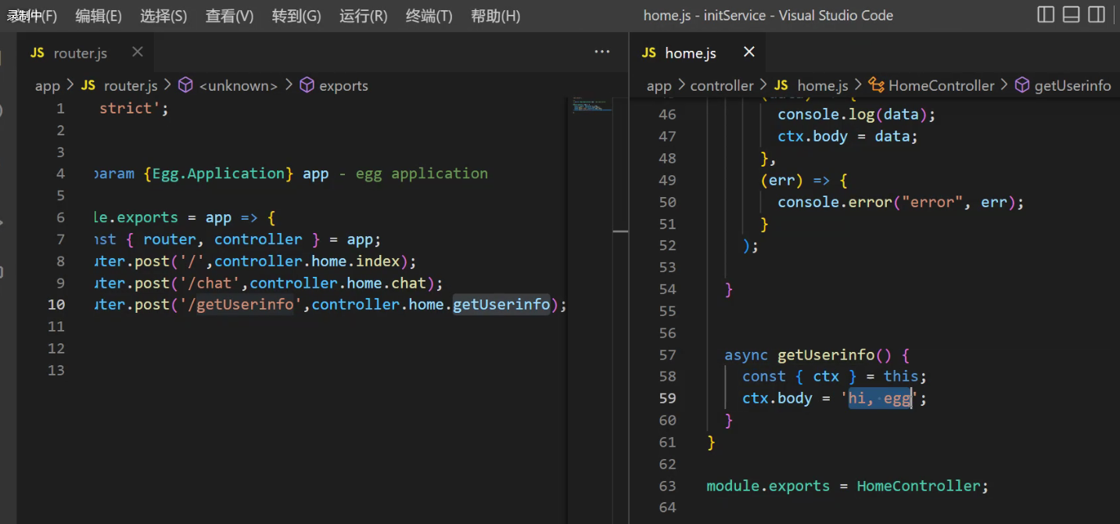1120x524 pixels.
Task: Close the router.js tab
Action: point(138,52)
